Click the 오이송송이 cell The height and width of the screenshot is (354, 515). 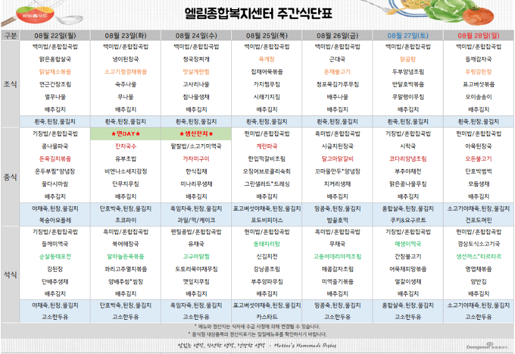(x=478, y=97)
